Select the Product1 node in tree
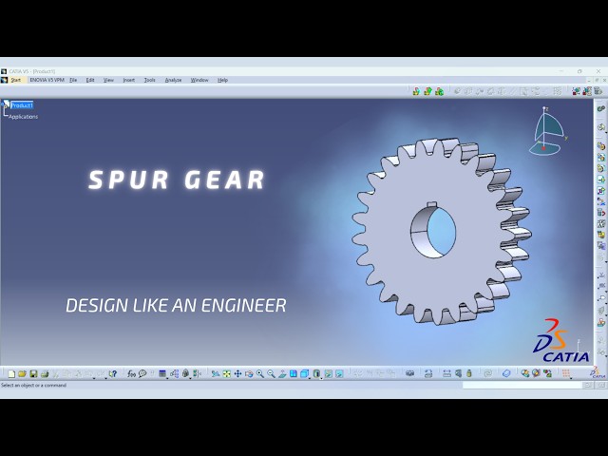608x456 pixels. click(22, 105)
